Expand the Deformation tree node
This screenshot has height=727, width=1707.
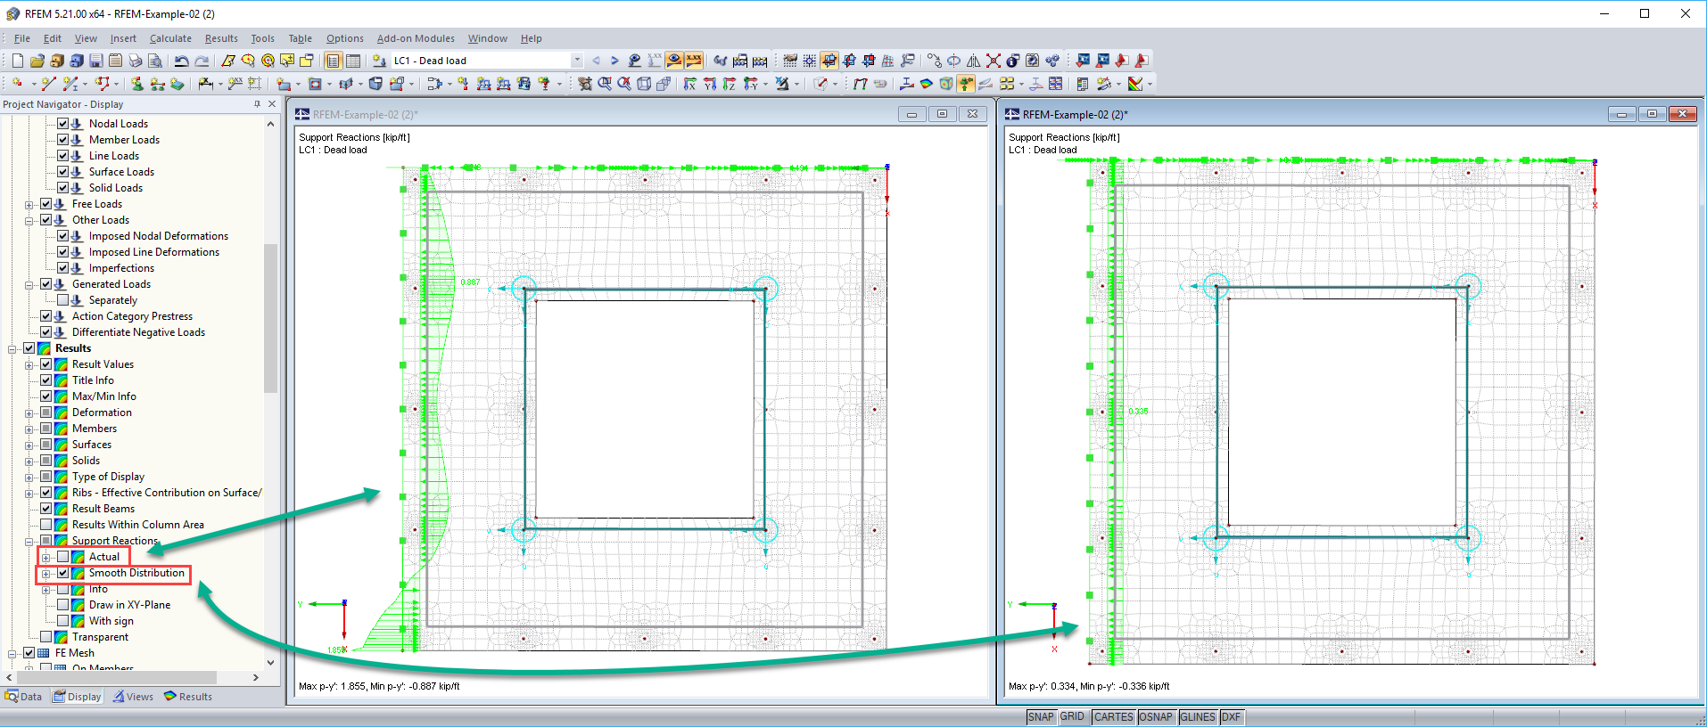(x=29, y=413)
